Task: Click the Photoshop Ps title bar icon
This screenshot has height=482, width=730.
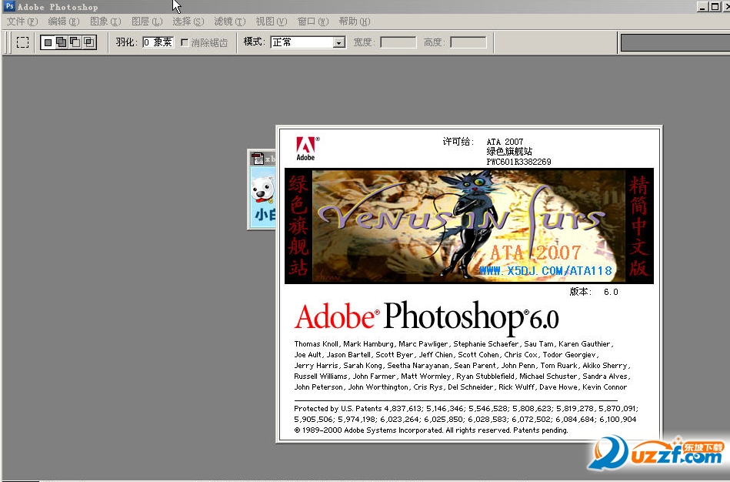Action: 9,6
